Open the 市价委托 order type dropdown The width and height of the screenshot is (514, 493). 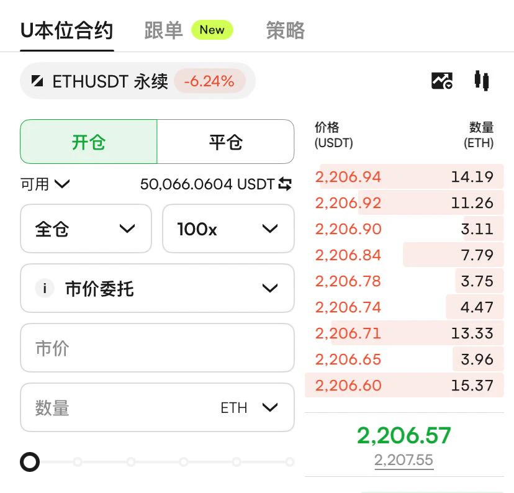[157, 288]
